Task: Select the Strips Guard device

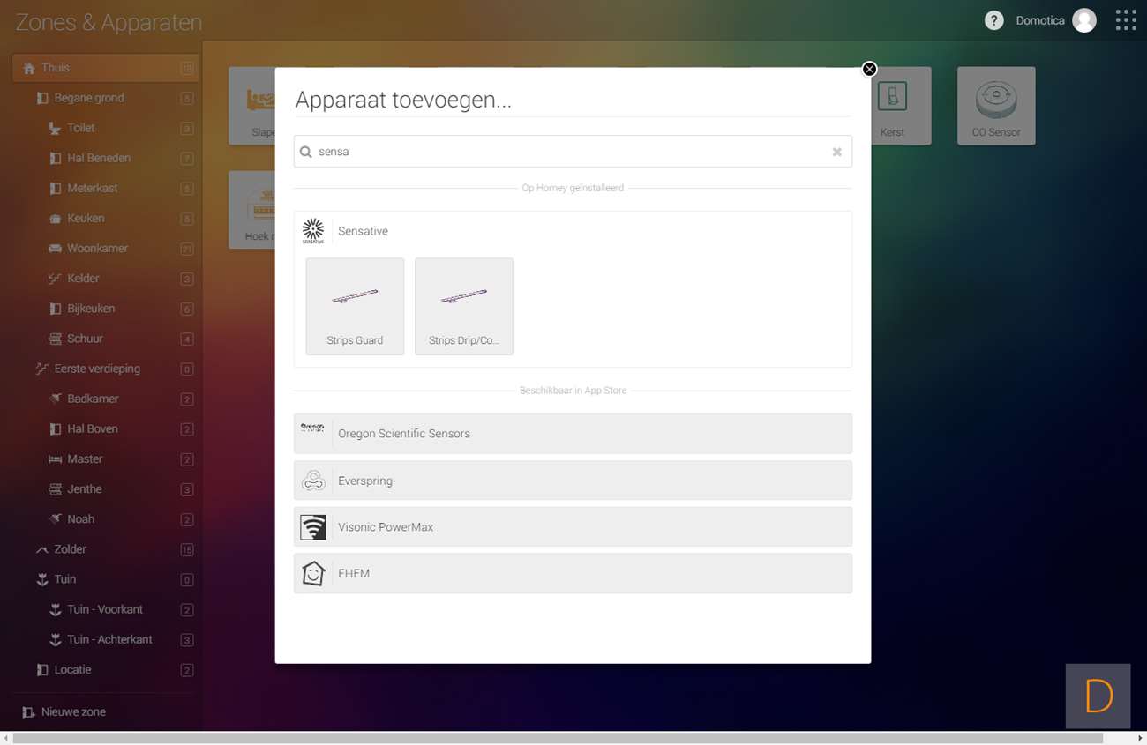Action: click(355, 307)
